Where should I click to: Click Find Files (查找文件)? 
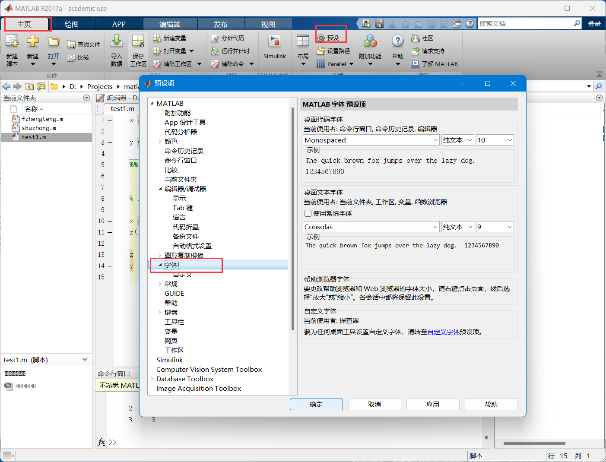[x=84, y=44]
